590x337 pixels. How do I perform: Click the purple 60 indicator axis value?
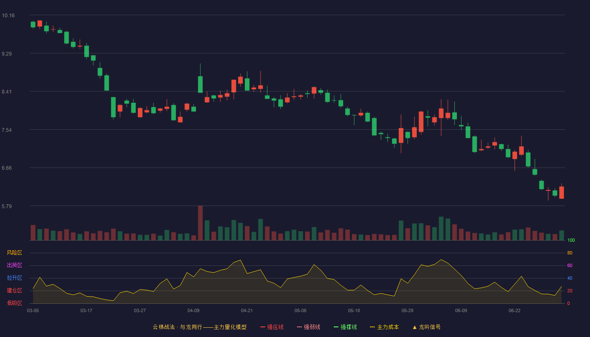click(570, 265)
